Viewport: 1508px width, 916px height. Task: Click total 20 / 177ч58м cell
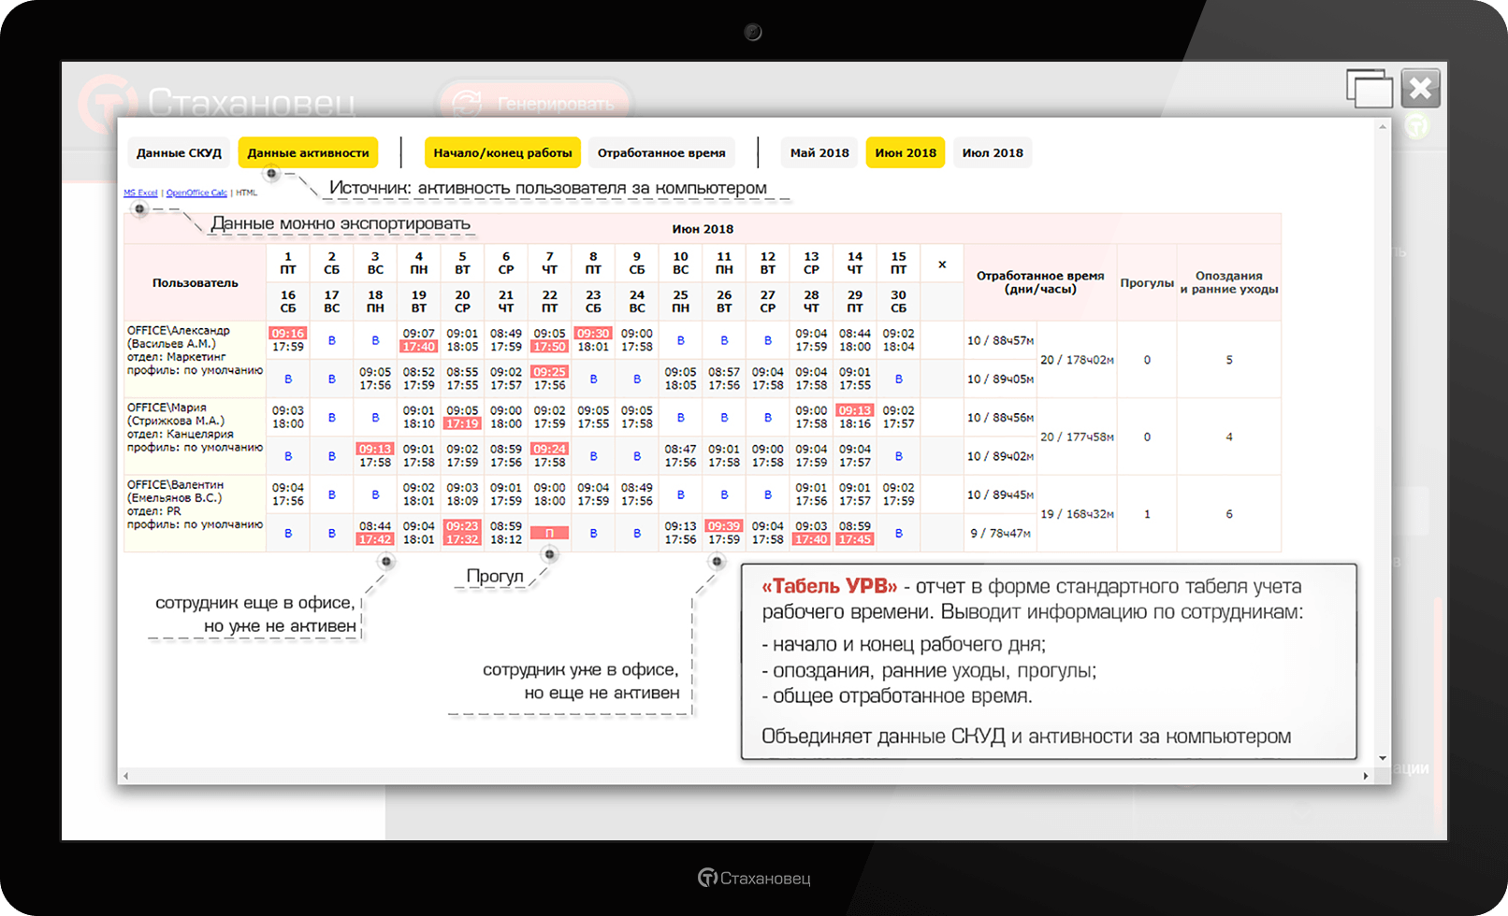1078,437
